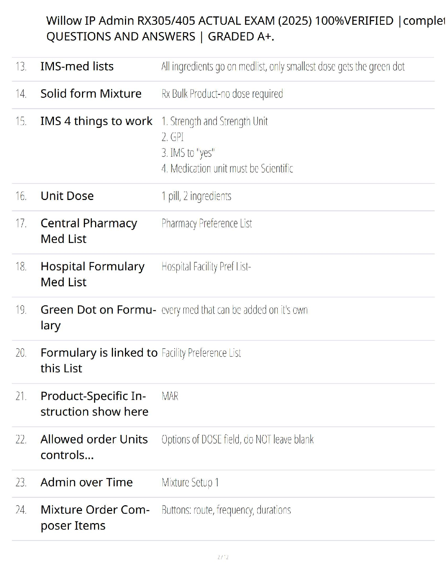
Task: Click 'Mixture Order Composer Items' term
Action: 95,518
